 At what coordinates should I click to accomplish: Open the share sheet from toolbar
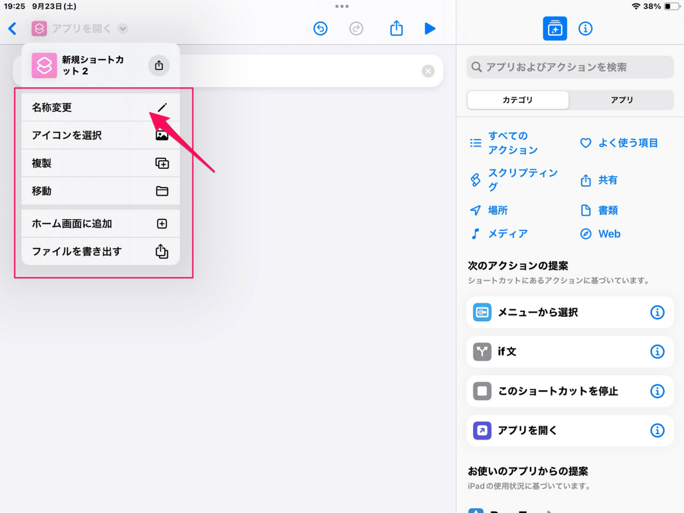tap(396, 28)
